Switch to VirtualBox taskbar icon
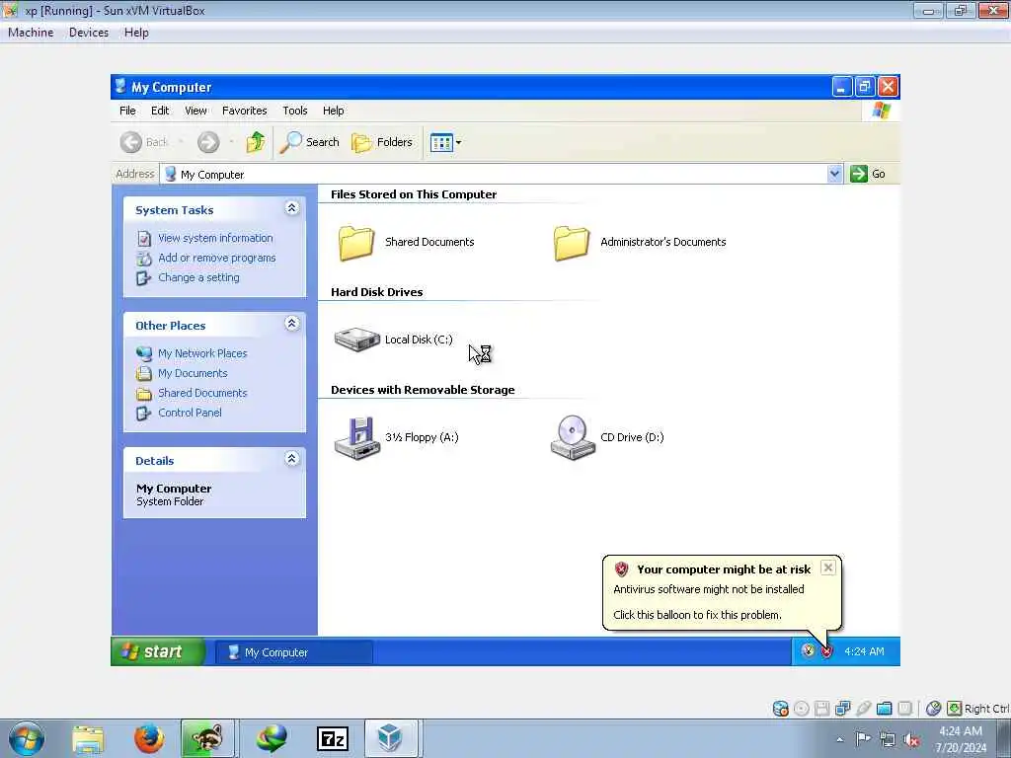The image size is (1011, 758). (391, 738)
